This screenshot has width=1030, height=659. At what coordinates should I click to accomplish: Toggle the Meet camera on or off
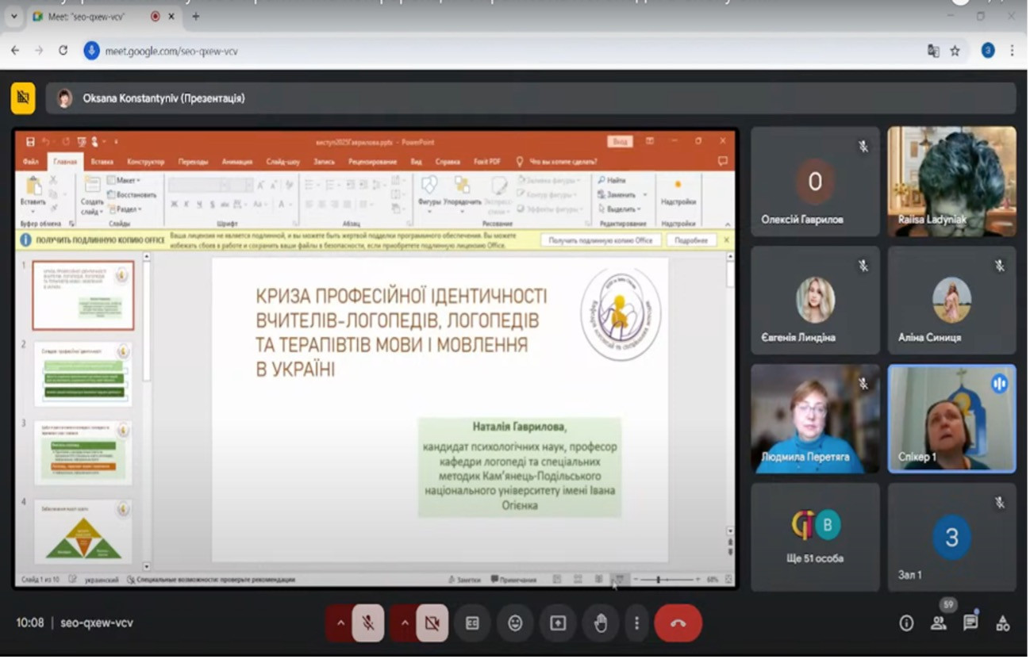(432, 623)
